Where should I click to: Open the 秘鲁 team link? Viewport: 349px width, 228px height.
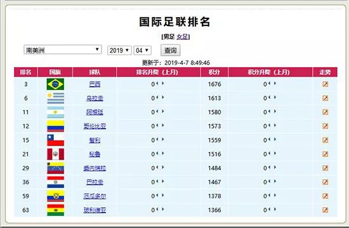point(95,155)
